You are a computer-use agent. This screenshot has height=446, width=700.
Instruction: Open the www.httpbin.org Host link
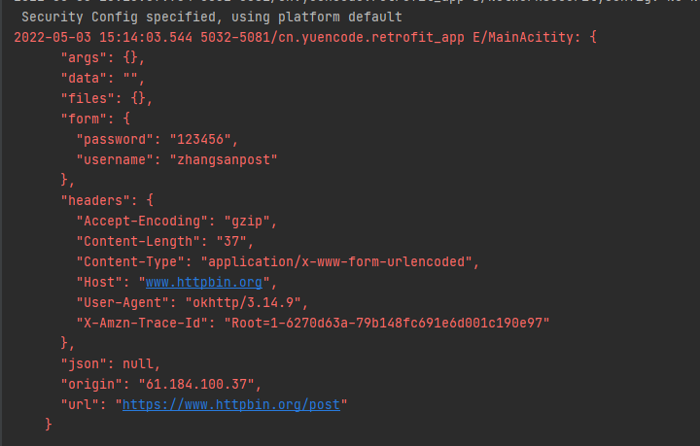point(204,282)
